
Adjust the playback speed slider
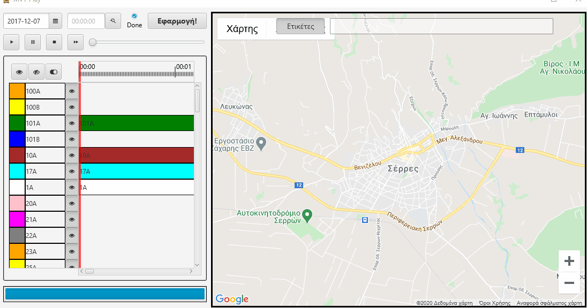tap(94, 41)
